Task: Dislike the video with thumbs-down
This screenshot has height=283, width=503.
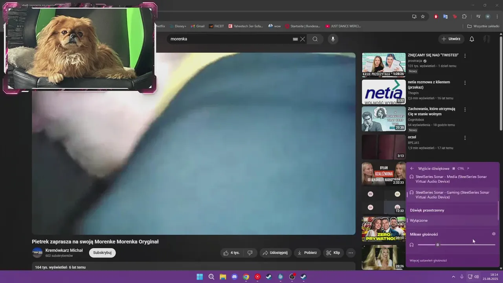Action: 250,253
